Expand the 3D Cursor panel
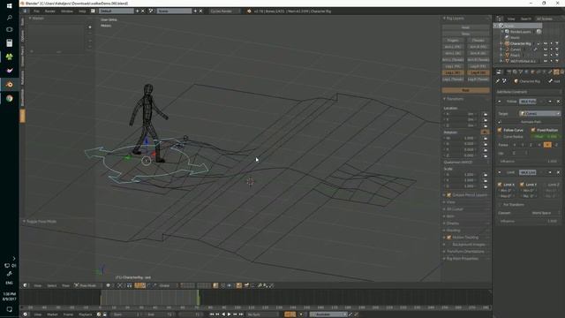Screen dimensions: 565x318 point(455,209)
